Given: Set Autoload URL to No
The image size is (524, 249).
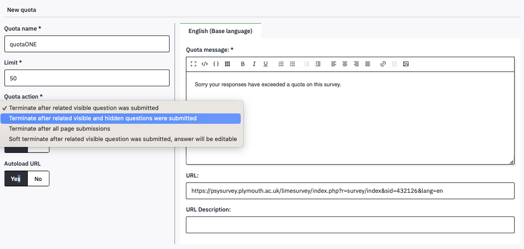Looking at the screenshot, I should 38,179.
